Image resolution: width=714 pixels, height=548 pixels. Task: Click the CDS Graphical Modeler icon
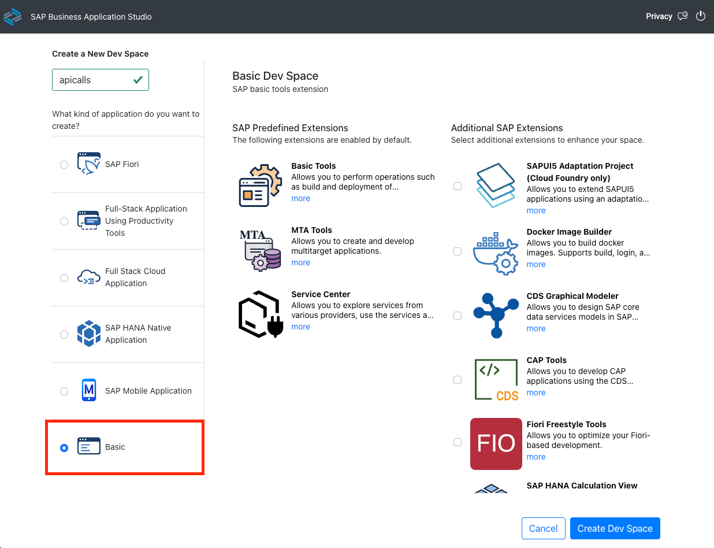tap(497, 315)
